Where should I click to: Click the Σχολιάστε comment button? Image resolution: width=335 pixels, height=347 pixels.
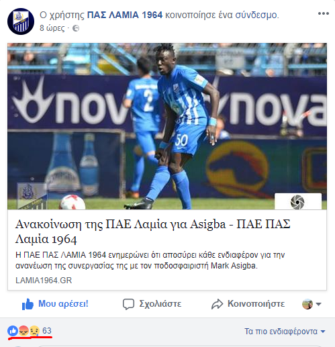pyautogui.click(x=152, y=304)
